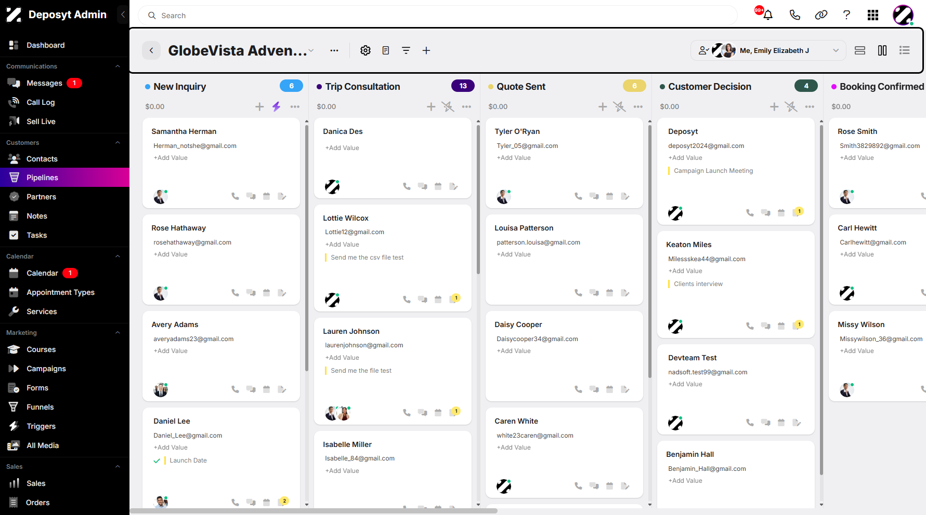Open the phone dialer icon in the top bar
Screen dimensions: 926x515
point(794,15)
